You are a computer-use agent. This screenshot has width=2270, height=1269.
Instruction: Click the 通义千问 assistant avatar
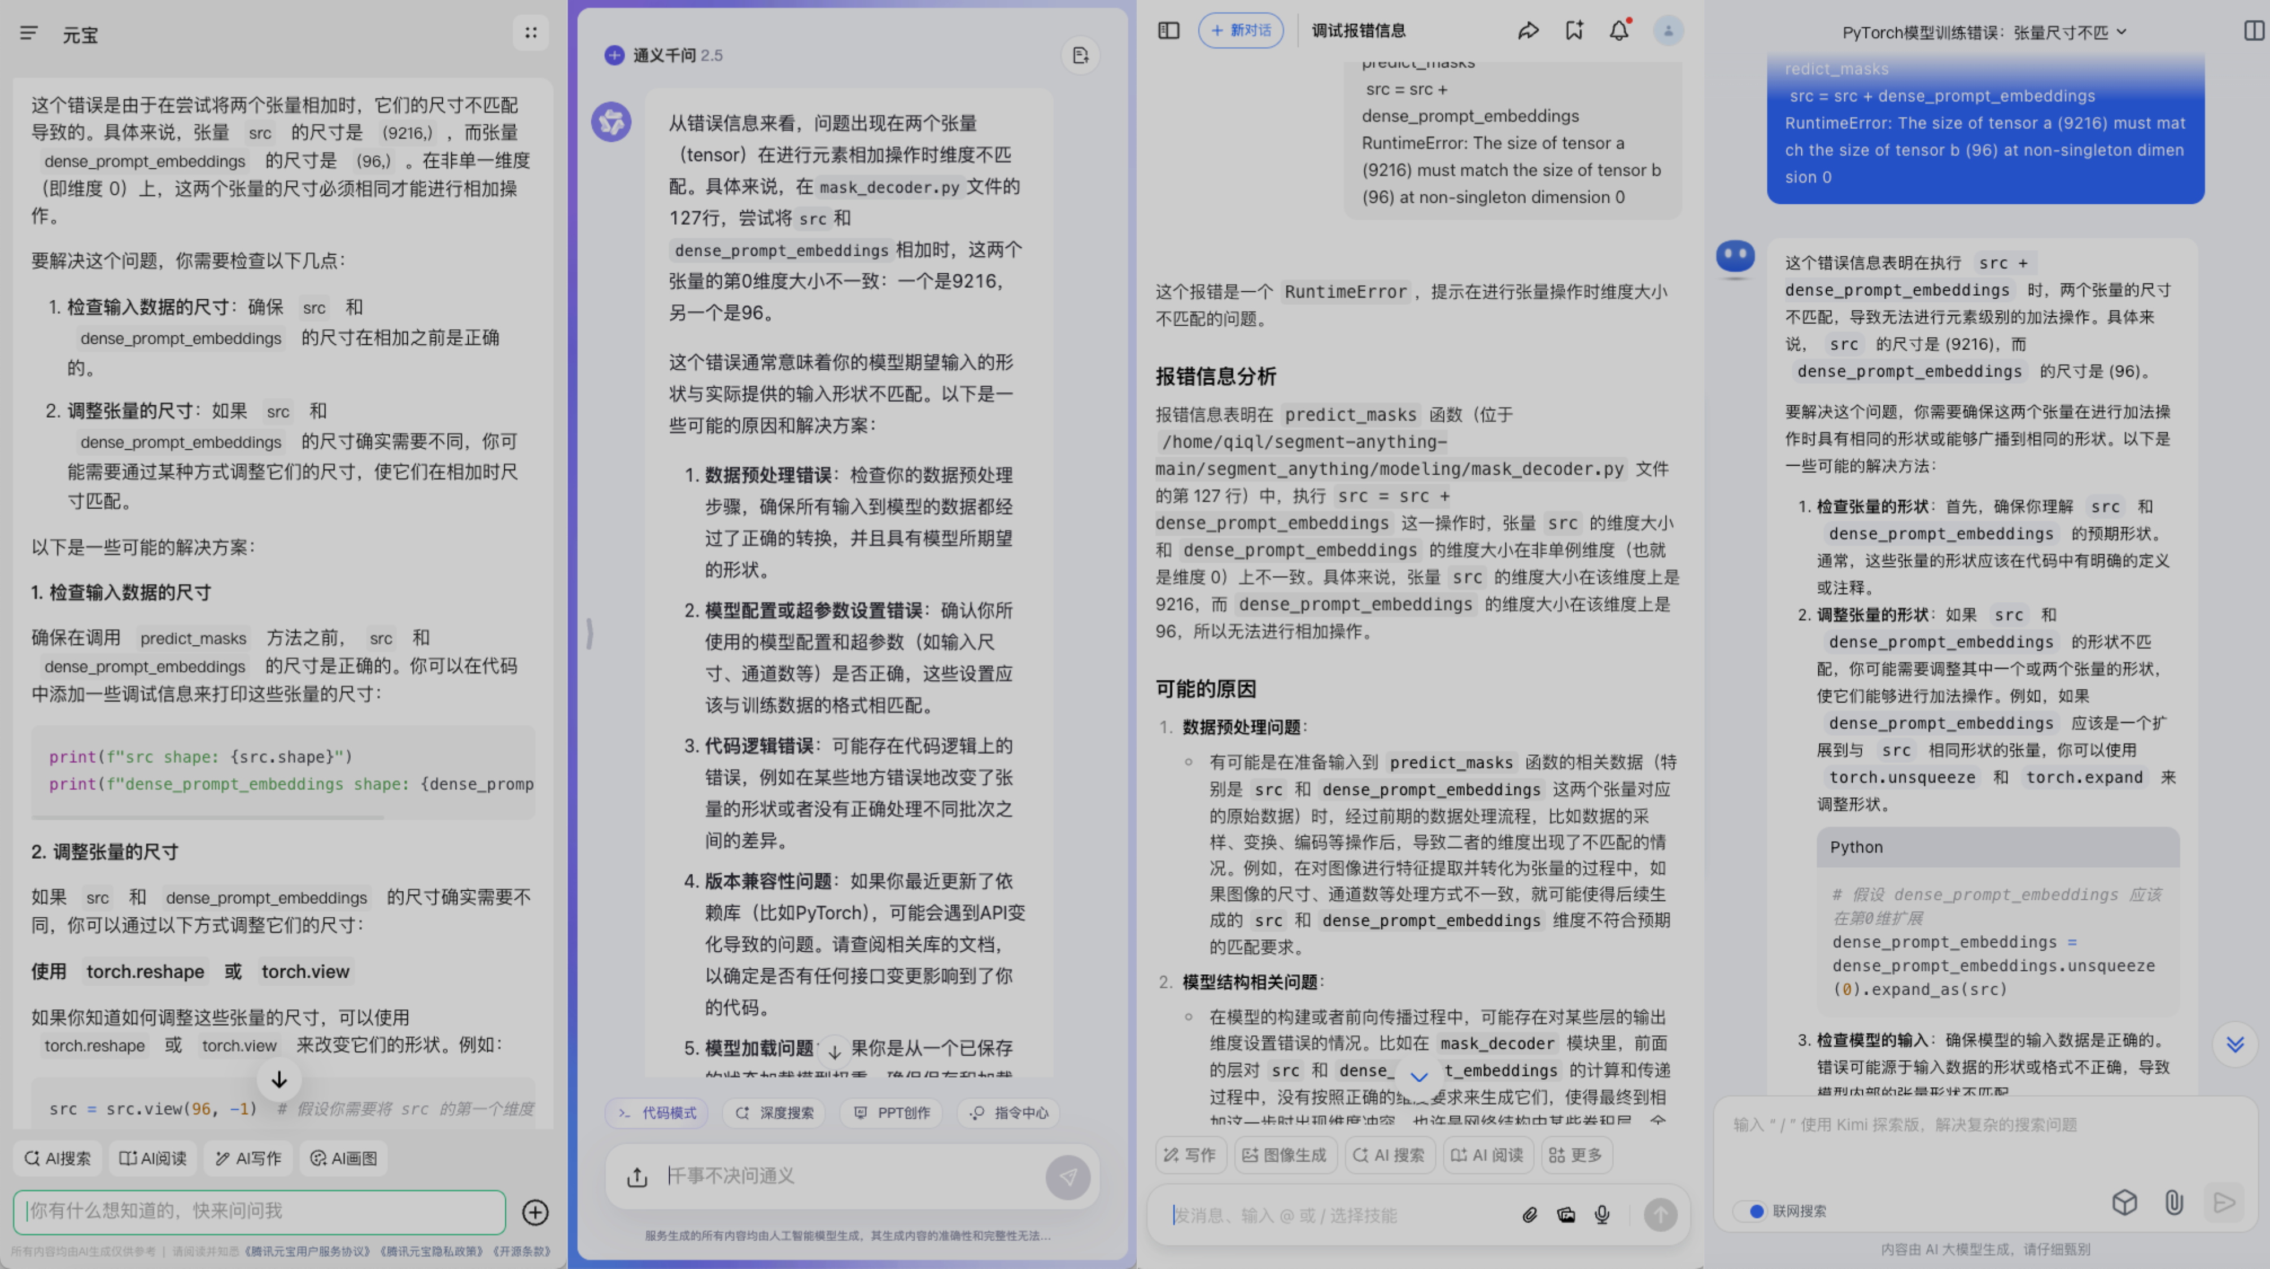[x=612, y=122]
